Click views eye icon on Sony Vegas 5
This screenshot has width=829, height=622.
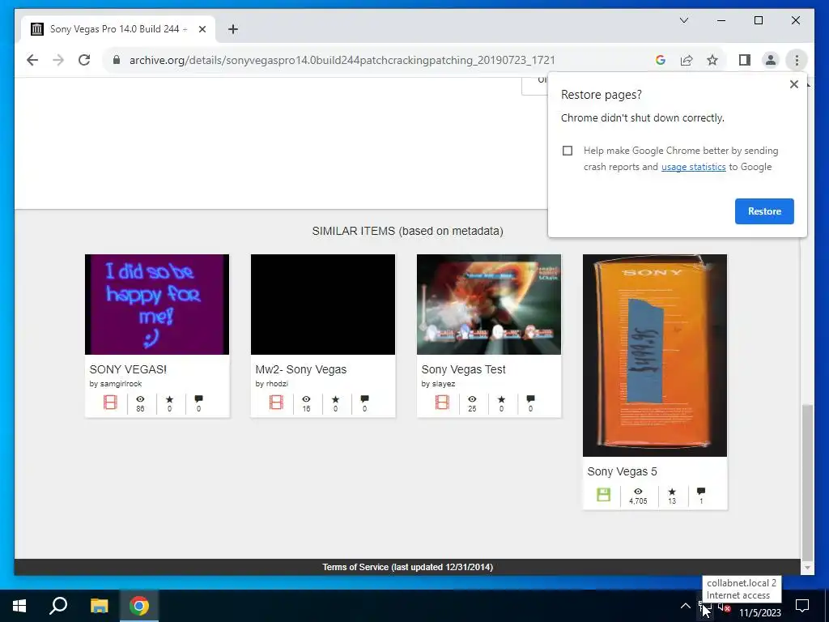(x=638, y=492)
